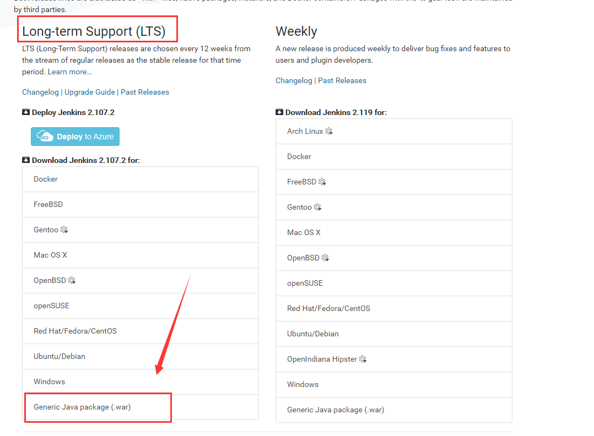This screenshot has height=436, width=594.
Task: Click the Long-term Support (LTS) heading
Action: (x=94, y=31)
